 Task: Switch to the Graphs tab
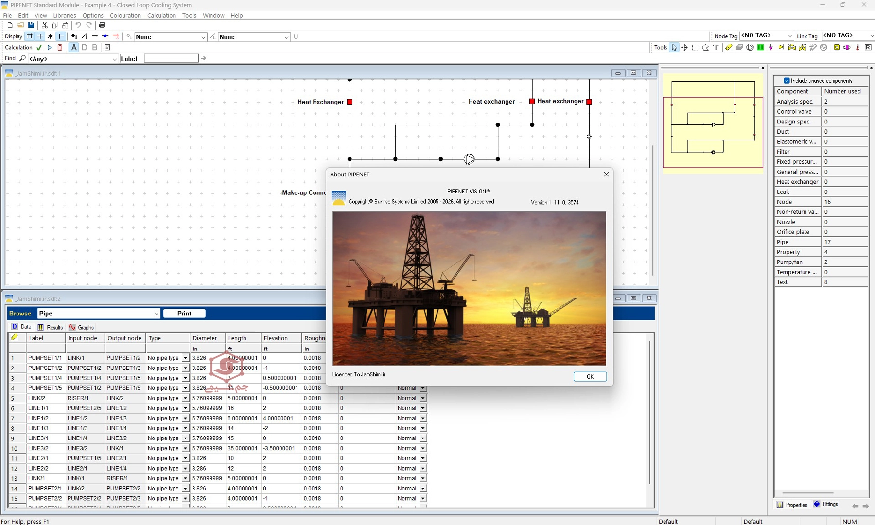[x=81, y=327]
